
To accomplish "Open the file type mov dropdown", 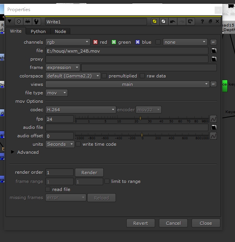I will coord(56,93).
